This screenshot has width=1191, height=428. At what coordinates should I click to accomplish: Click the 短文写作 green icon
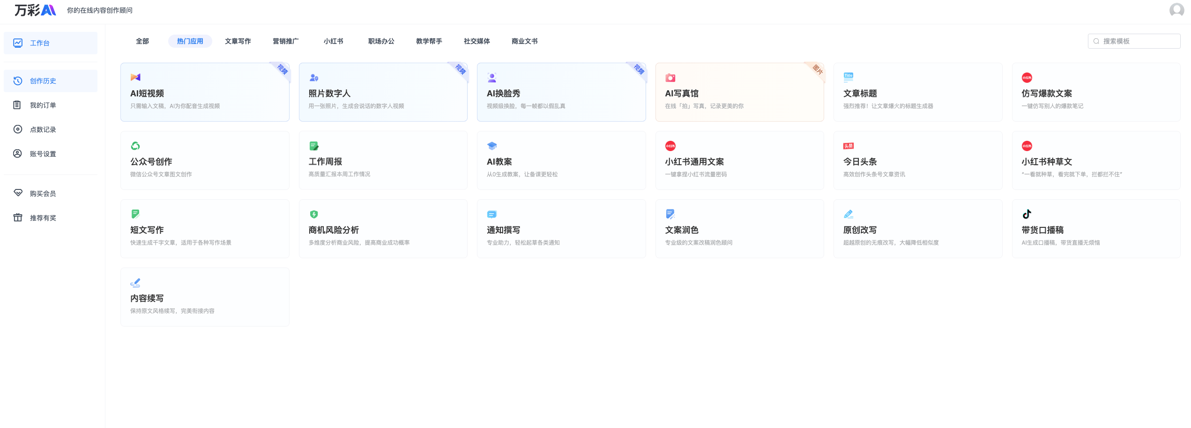(x=135, y=214)
